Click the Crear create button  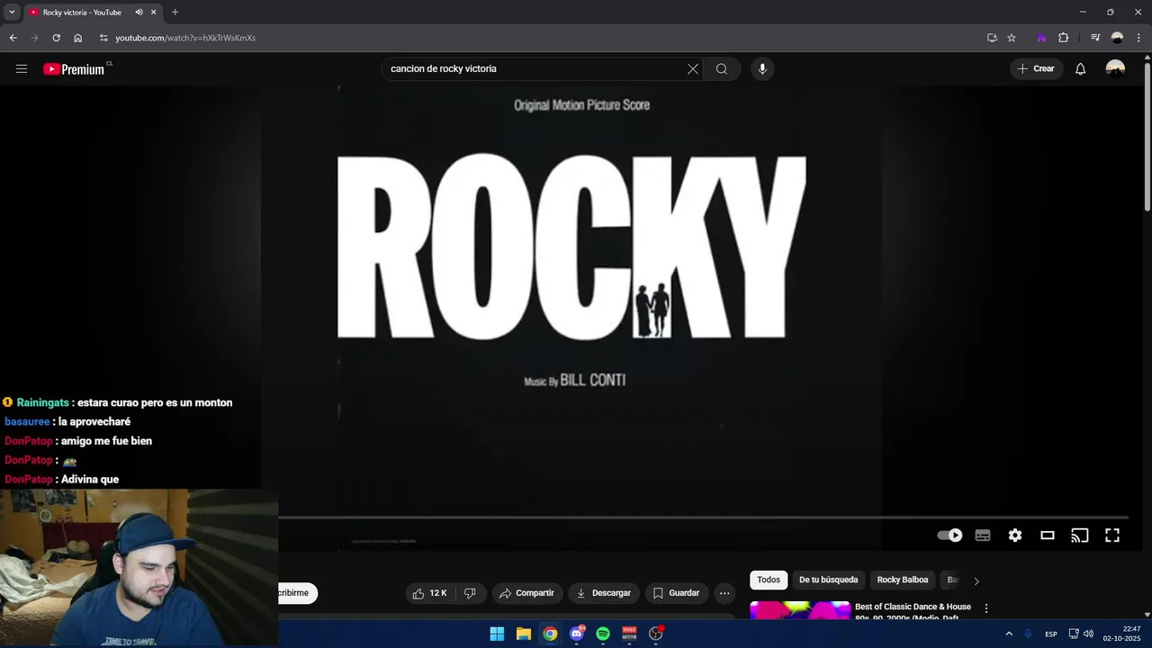pyautogui.click(x=1036, y=69)
